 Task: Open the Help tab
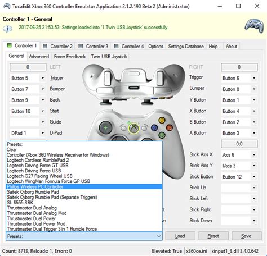coord(213,46)
